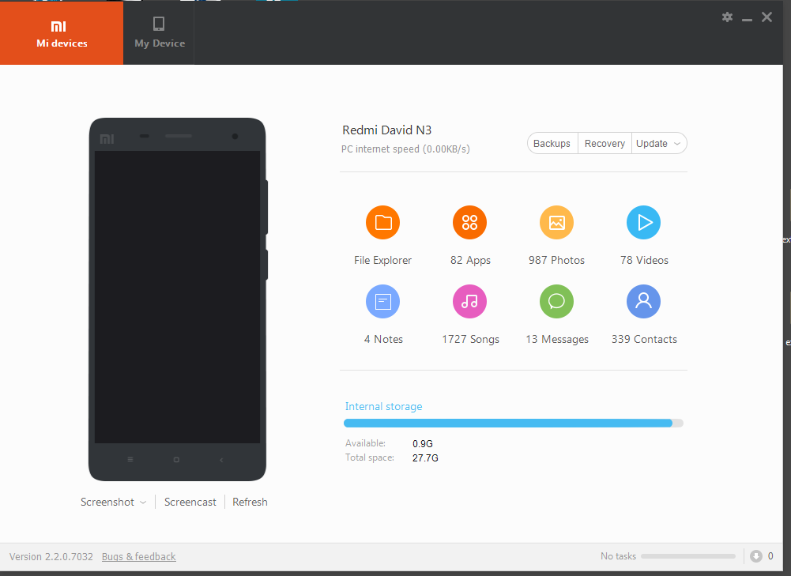Click the task count 0 in status bar
The height and width of the screenshot is (576, 791).
[x=770, y=555]
